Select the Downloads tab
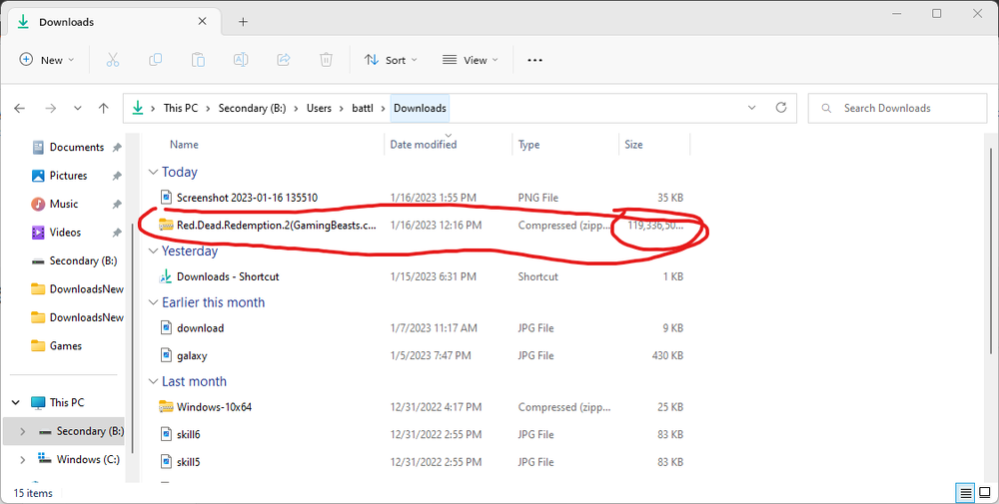The image size is (999, 504). [x=114, y=22]
